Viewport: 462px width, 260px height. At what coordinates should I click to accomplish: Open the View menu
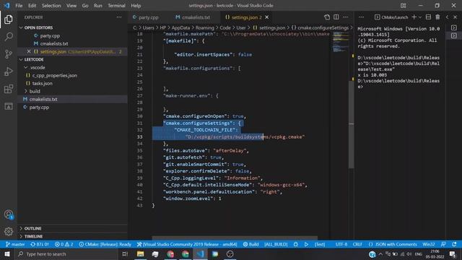pos(71,6)
